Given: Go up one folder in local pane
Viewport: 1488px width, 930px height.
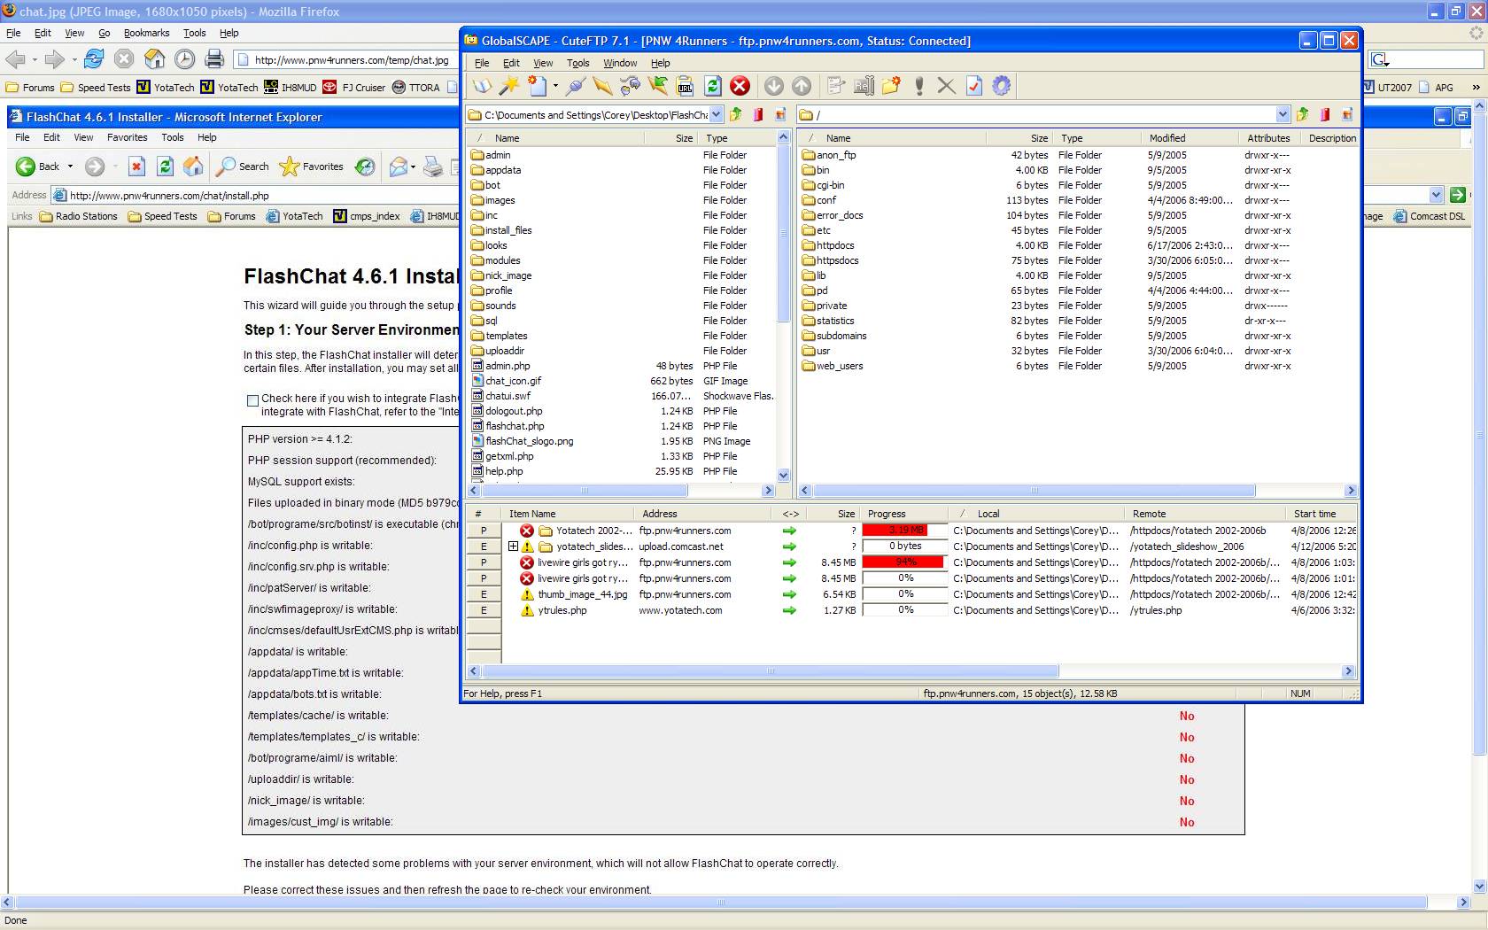Looking at the screenshot, I should 735,114.
